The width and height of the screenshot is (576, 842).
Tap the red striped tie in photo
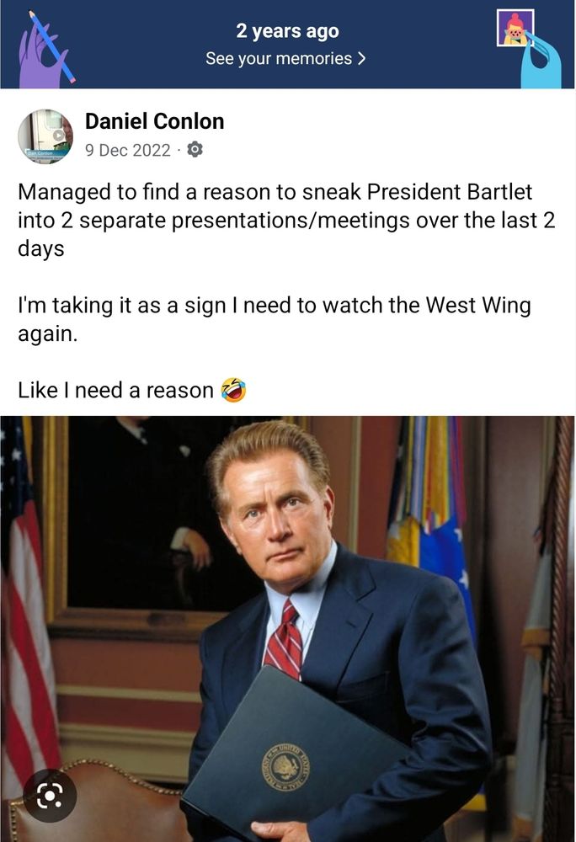284,639
